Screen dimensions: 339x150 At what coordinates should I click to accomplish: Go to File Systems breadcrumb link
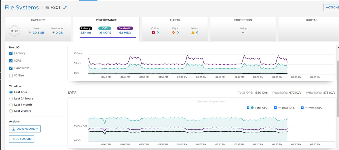pyautogui.click(x=22, y=8)
